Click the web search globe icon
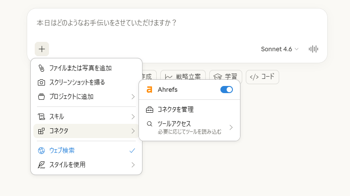Screen dimensions: 350x196 pyautogui.click(x=41, y=151)
